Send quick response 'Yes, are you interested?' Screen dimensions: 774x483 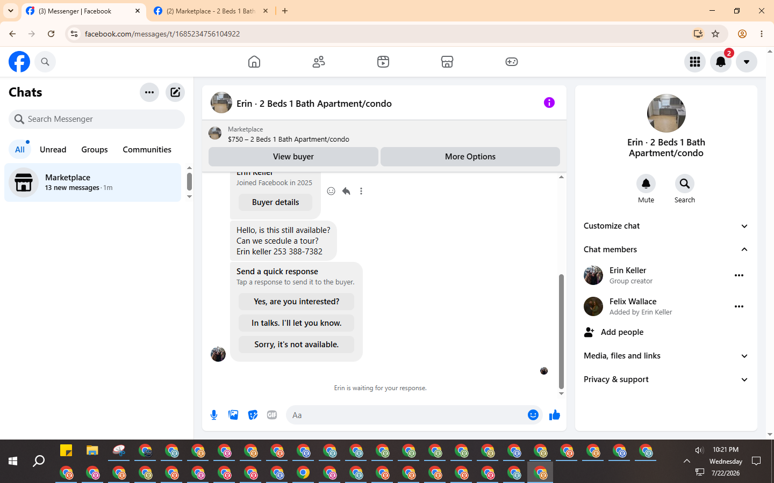(x=297, y=302)
